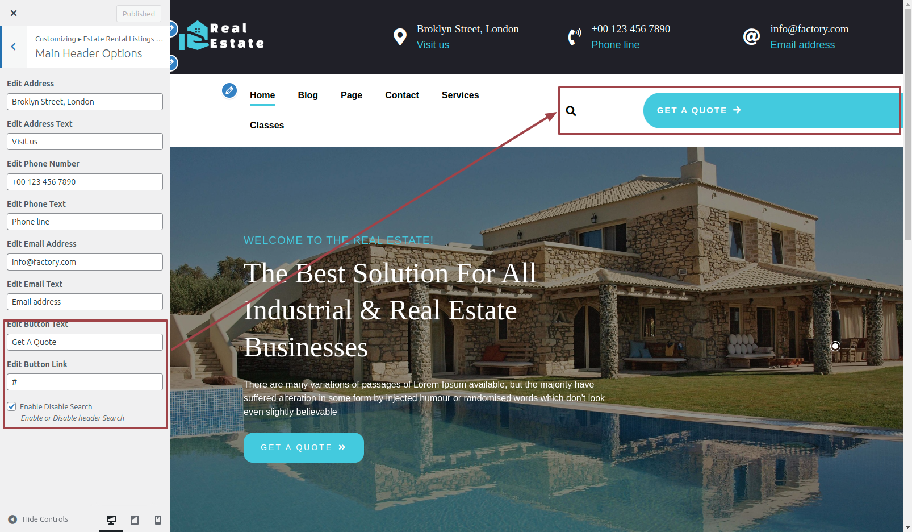Screen dimensions: 912x532
Task: Click the Get A Quote hero button
Action: coord(304,447)
